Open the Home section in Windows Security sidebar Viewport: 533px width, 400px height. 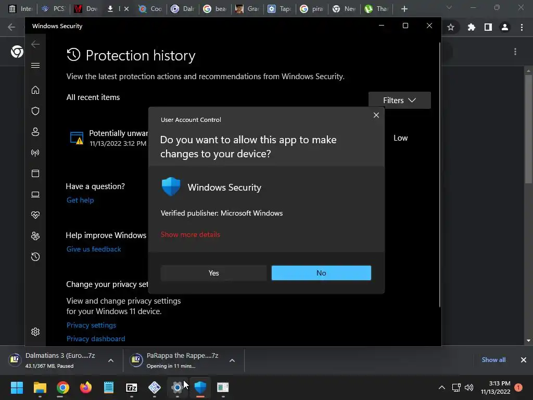35,90
